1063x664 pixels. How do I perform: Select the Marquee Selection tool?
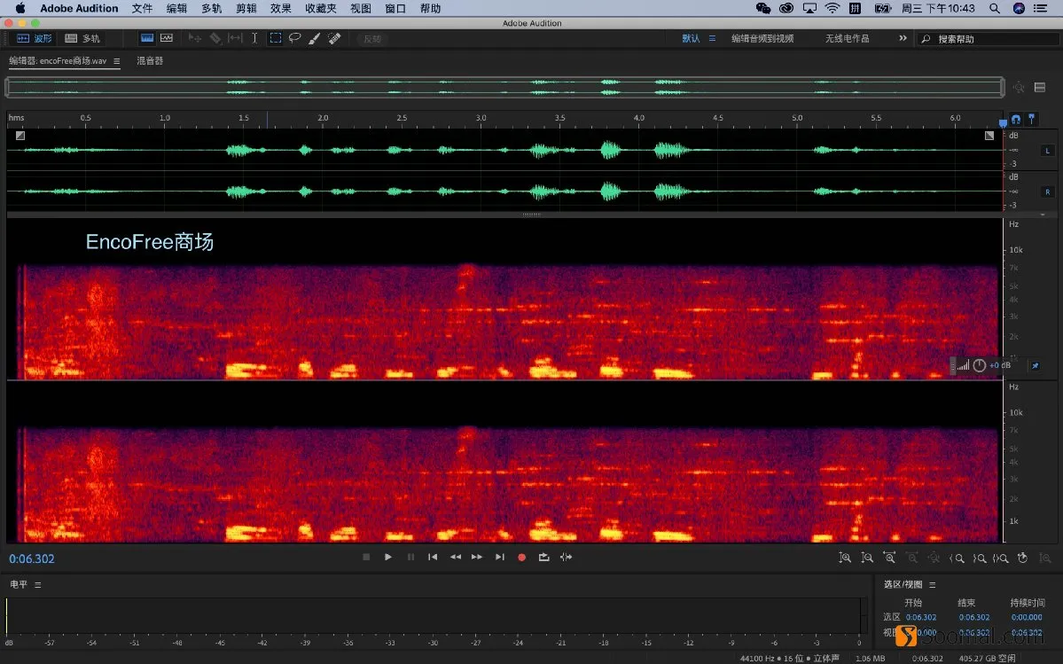[275, 38]
